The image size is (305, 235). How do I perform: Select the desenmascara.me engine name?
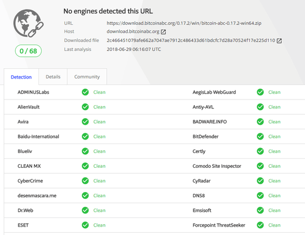tap(37, 195)
